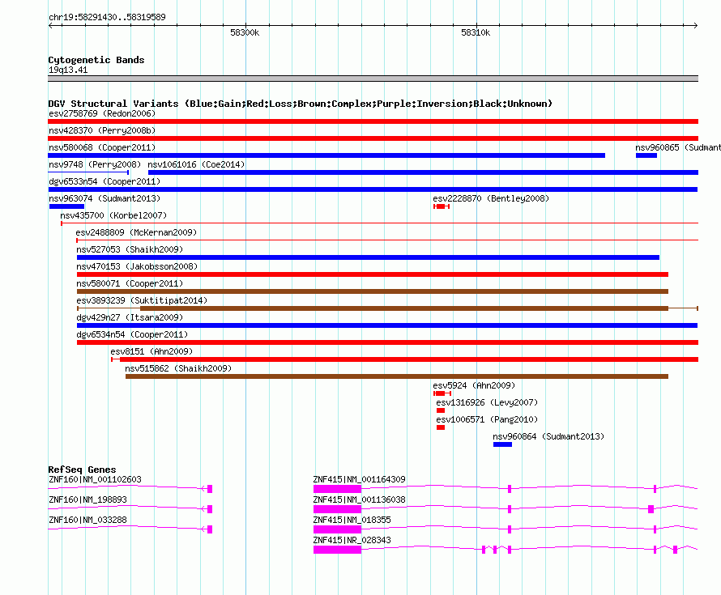This screenshot has width=721, height=595.
Task: Open gene ZNF160|NM_033288 label
Action: (x=87, y=520)
